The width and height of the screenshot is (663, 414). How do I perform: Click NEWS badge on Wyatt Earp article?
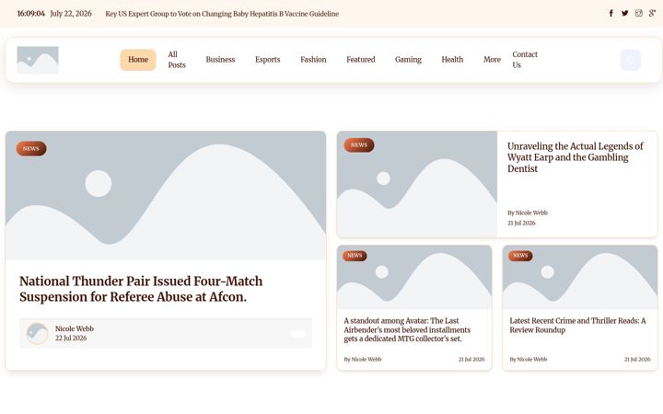pos(359,145)
